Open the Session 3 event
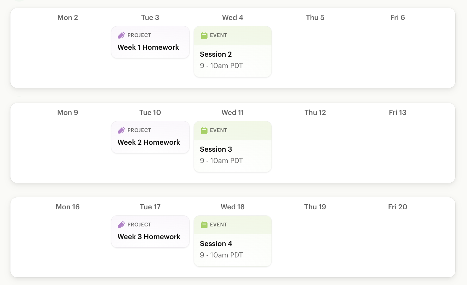The width and height of the screenshot is (467, 285). (x=216, y=149)
